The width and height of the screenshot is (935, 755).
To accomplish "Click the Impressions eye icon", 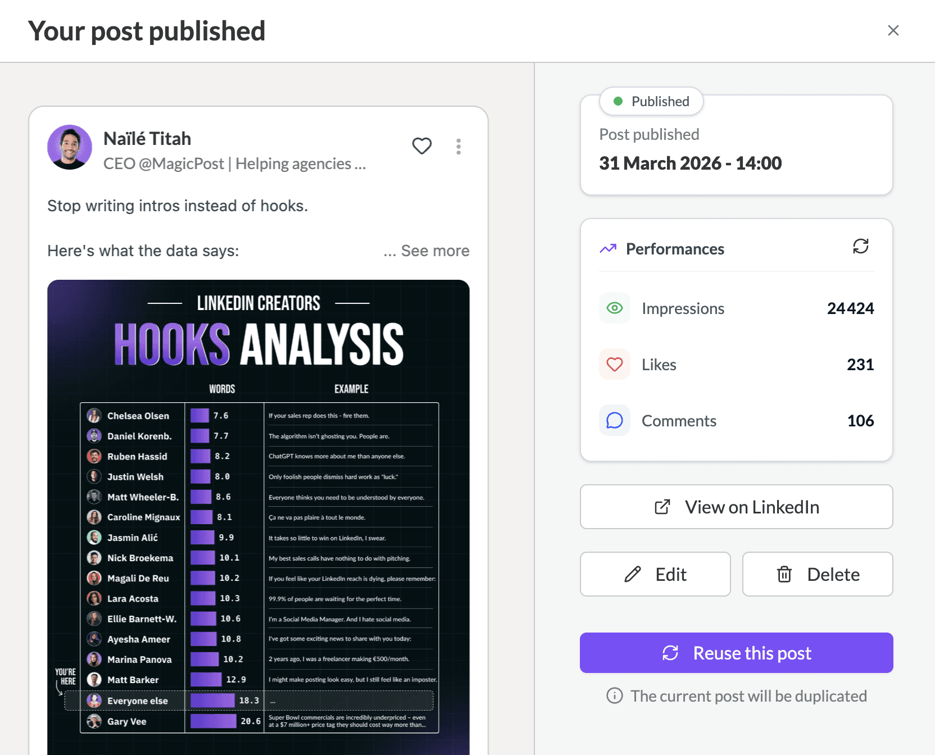I will [615, 308].
